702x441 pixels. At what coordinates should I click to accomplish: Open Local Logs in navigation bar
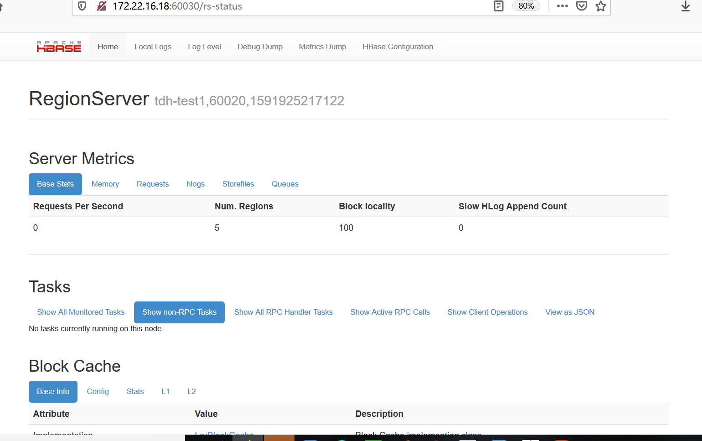(x=153, y=47)
